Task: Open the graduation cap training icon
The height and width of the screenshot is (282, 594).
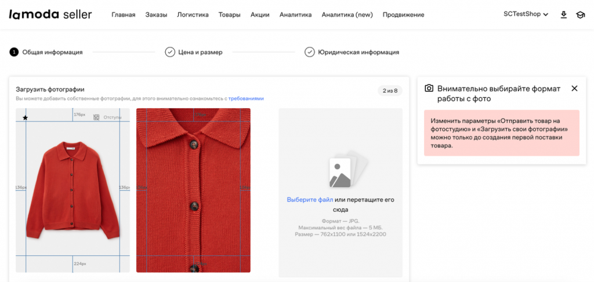Action: point(580,14)
